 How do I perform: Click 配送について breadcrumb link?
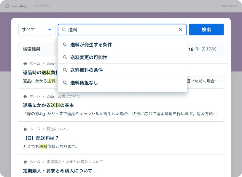point(58,129)
